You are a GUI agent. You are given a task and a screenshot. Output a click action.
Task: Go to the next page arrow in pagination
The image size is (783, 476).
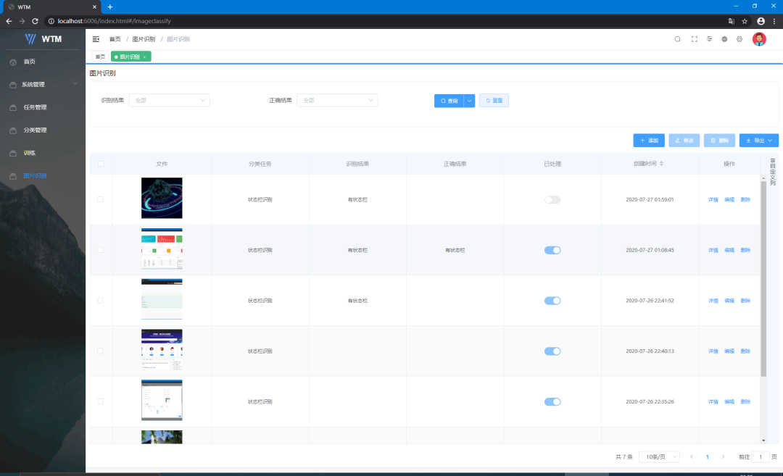click(x=723, y=456)
